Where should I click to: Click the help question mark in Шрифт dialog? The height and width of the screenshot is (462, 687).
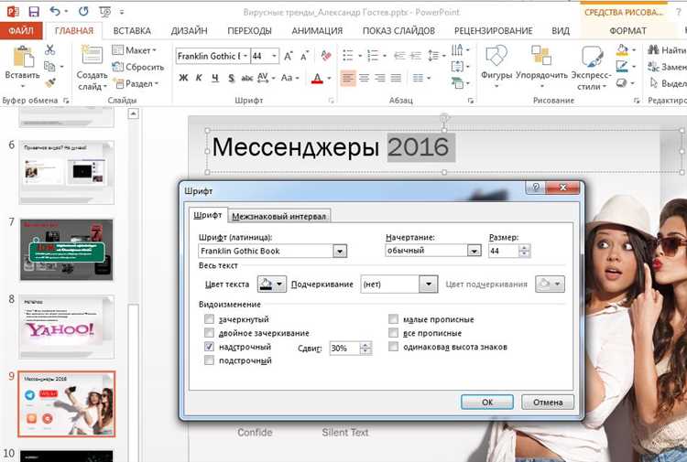tap(536, 188)
